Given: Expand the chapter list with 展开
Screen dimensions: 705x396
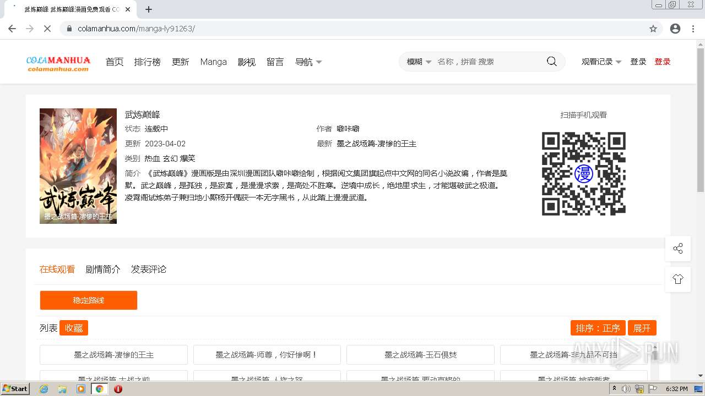Looking at the screenshot, I should (642, 328).
